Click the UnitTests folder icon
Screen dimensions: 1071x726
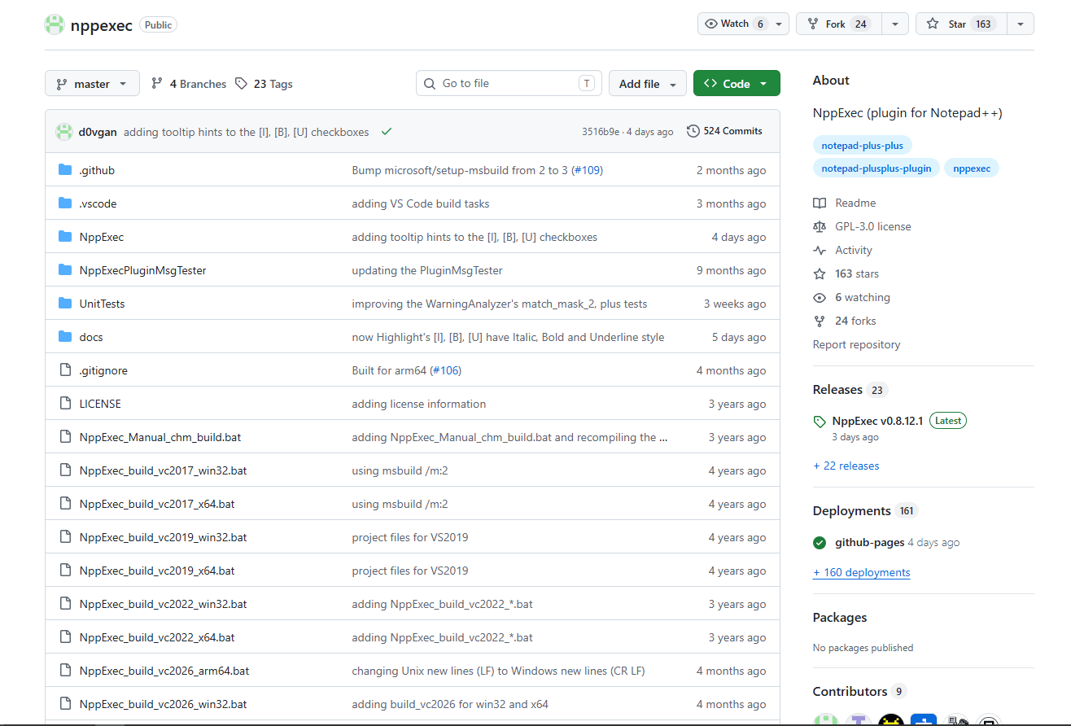[66, 304]
